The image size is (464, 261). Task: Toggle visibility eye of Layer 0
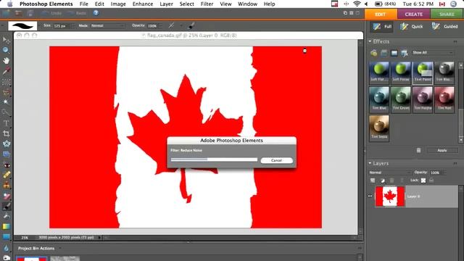point(370,196)
